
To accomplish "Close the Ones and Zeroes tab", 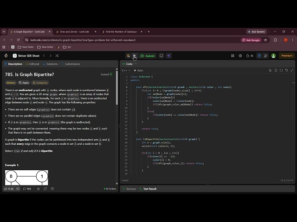I will point(96,32).
